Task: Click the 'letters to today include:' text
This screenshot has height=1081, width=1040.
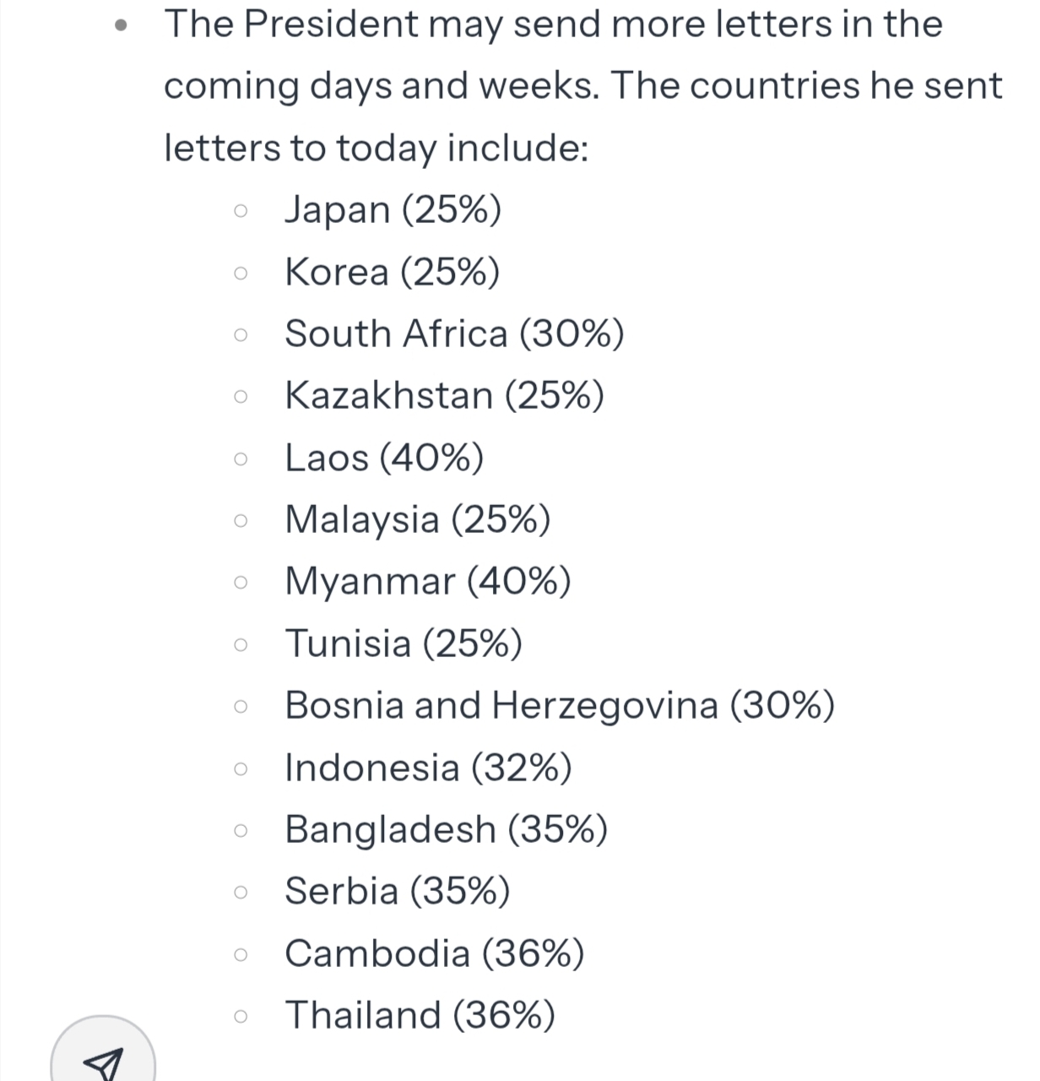Action: tap(376, 148)
